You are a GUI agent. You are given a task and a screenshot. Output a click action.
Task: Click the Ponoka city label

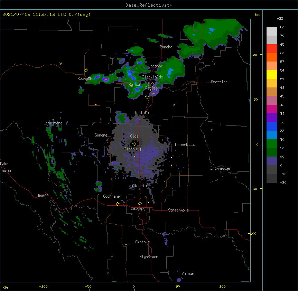click(x=166, y=47)
